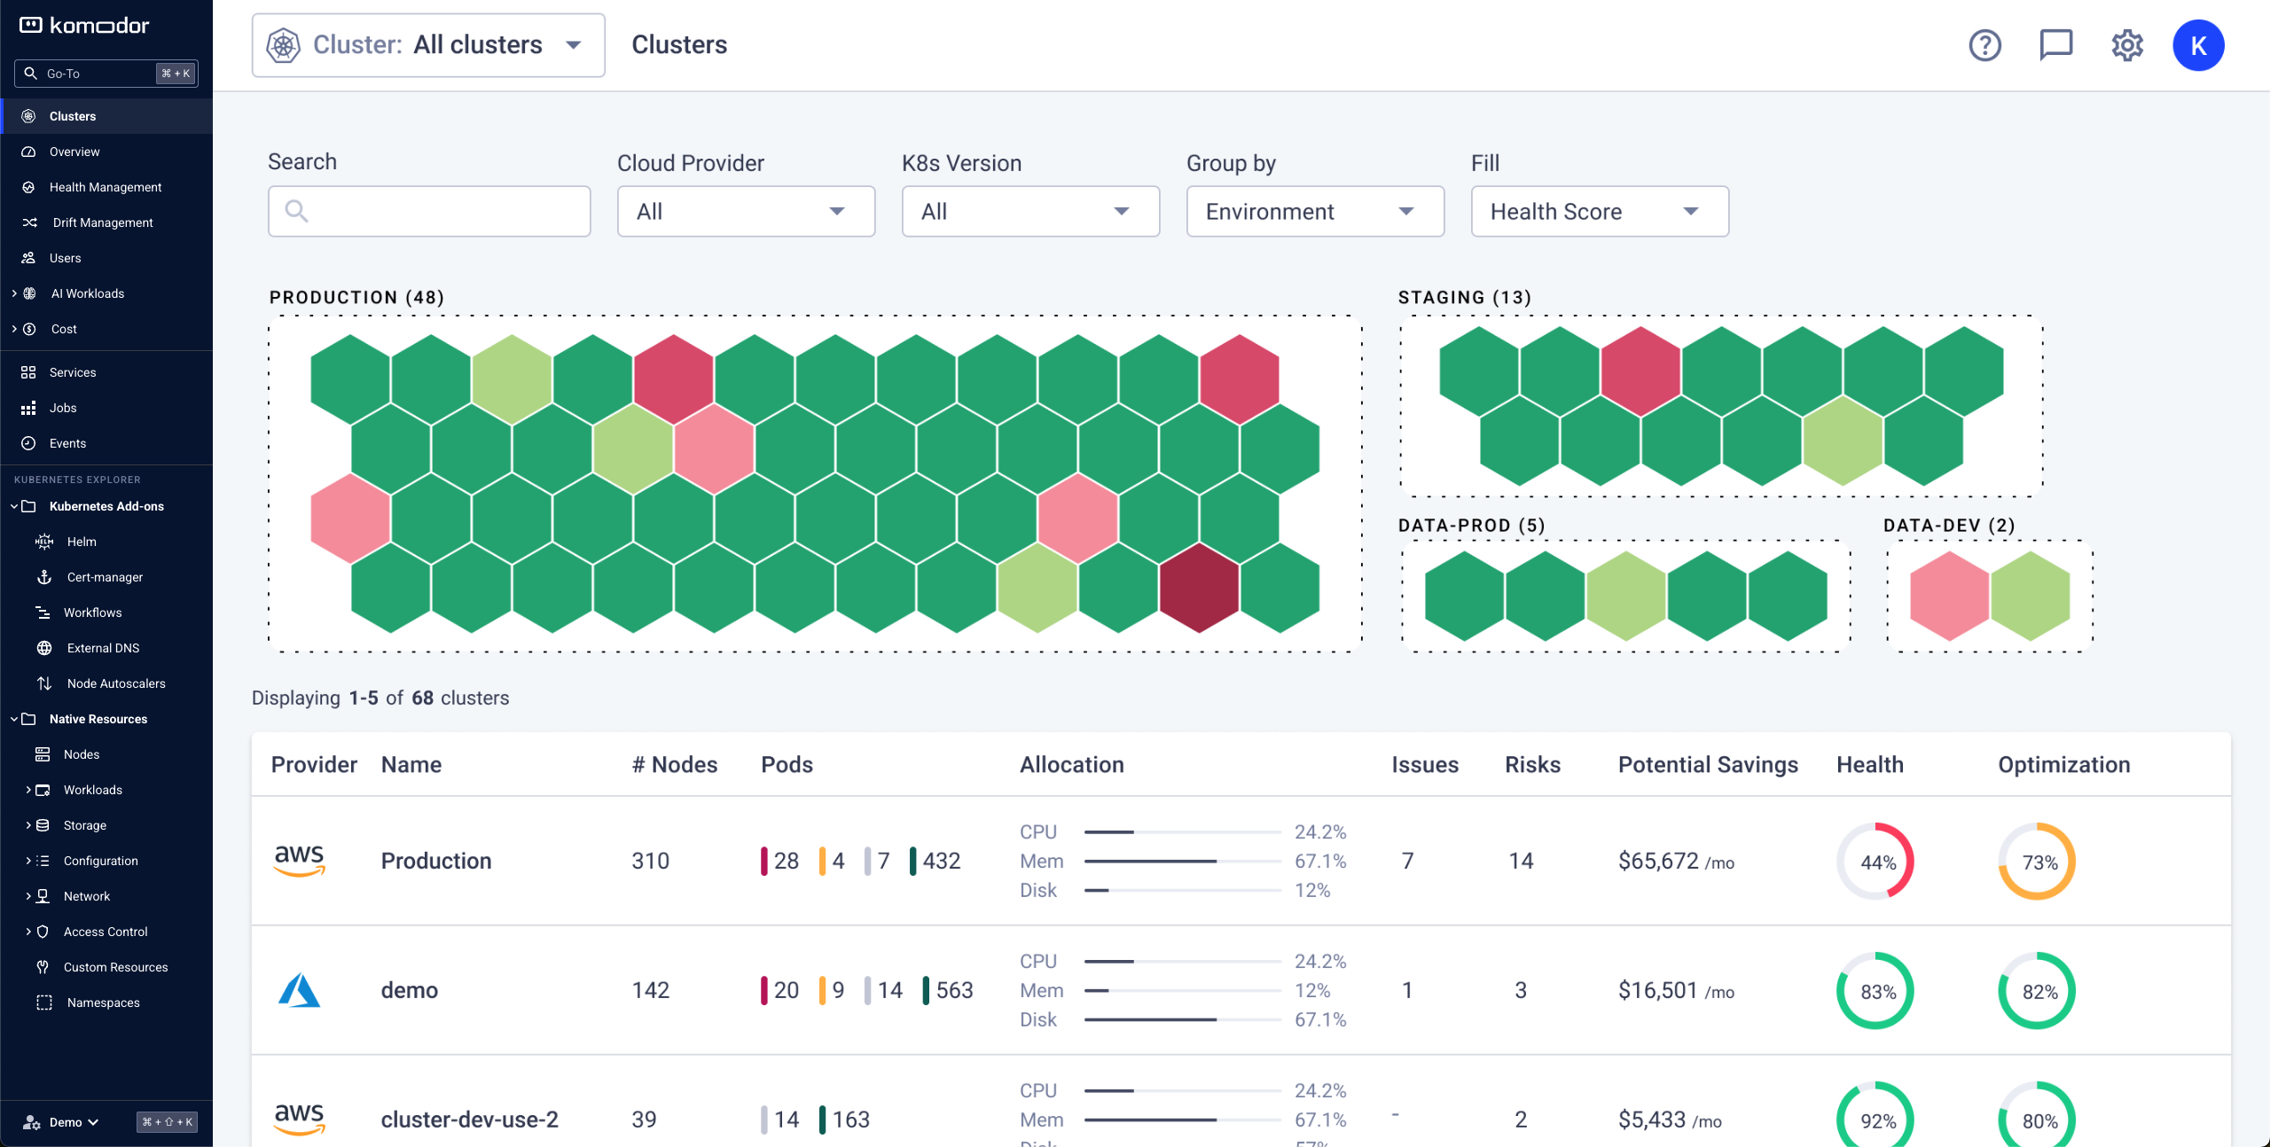
Task: Select the Drift Management sidebar icon
Action: (28, 222)
